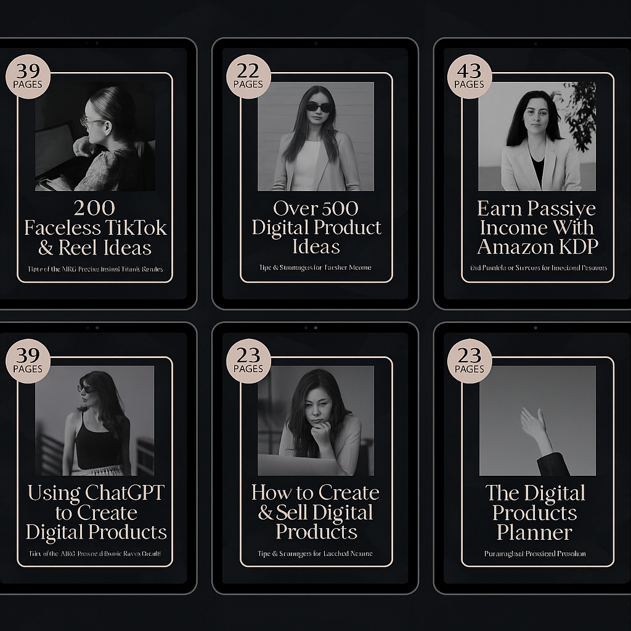Click How to Create & Sell Digital Products title
Screen dimensions: 631x631
pyautogui.click(x=315, y=512)
